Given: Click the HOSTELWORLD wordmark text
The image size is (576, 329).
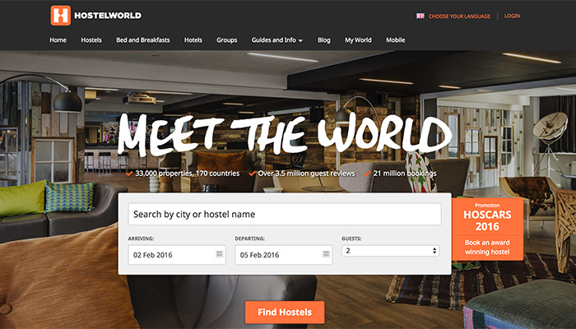Looking at the screenshot, I should pyautogui.click(x=108, y=16).
